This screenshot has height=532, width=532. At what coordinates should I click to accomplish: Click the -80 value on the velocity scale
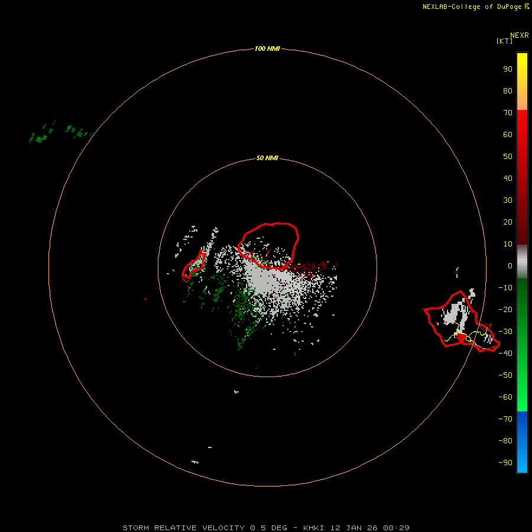[x=505, y=441]
